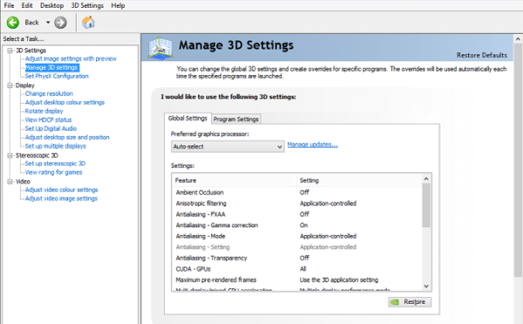523x324 pixels.
Task: Open Change resolution in Display tree
Action: [49, 94]
